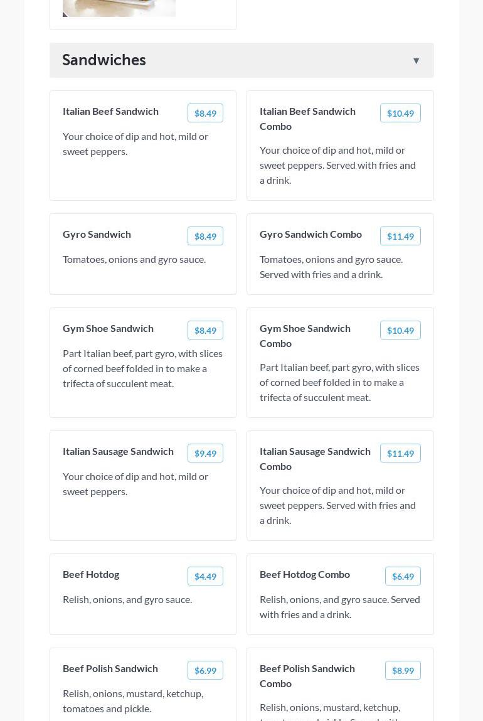Add Italian Beef Sandwich Combo for $10.49
Image resolution: width=483 pixels, height=721 pixels.
pos(400,114)
